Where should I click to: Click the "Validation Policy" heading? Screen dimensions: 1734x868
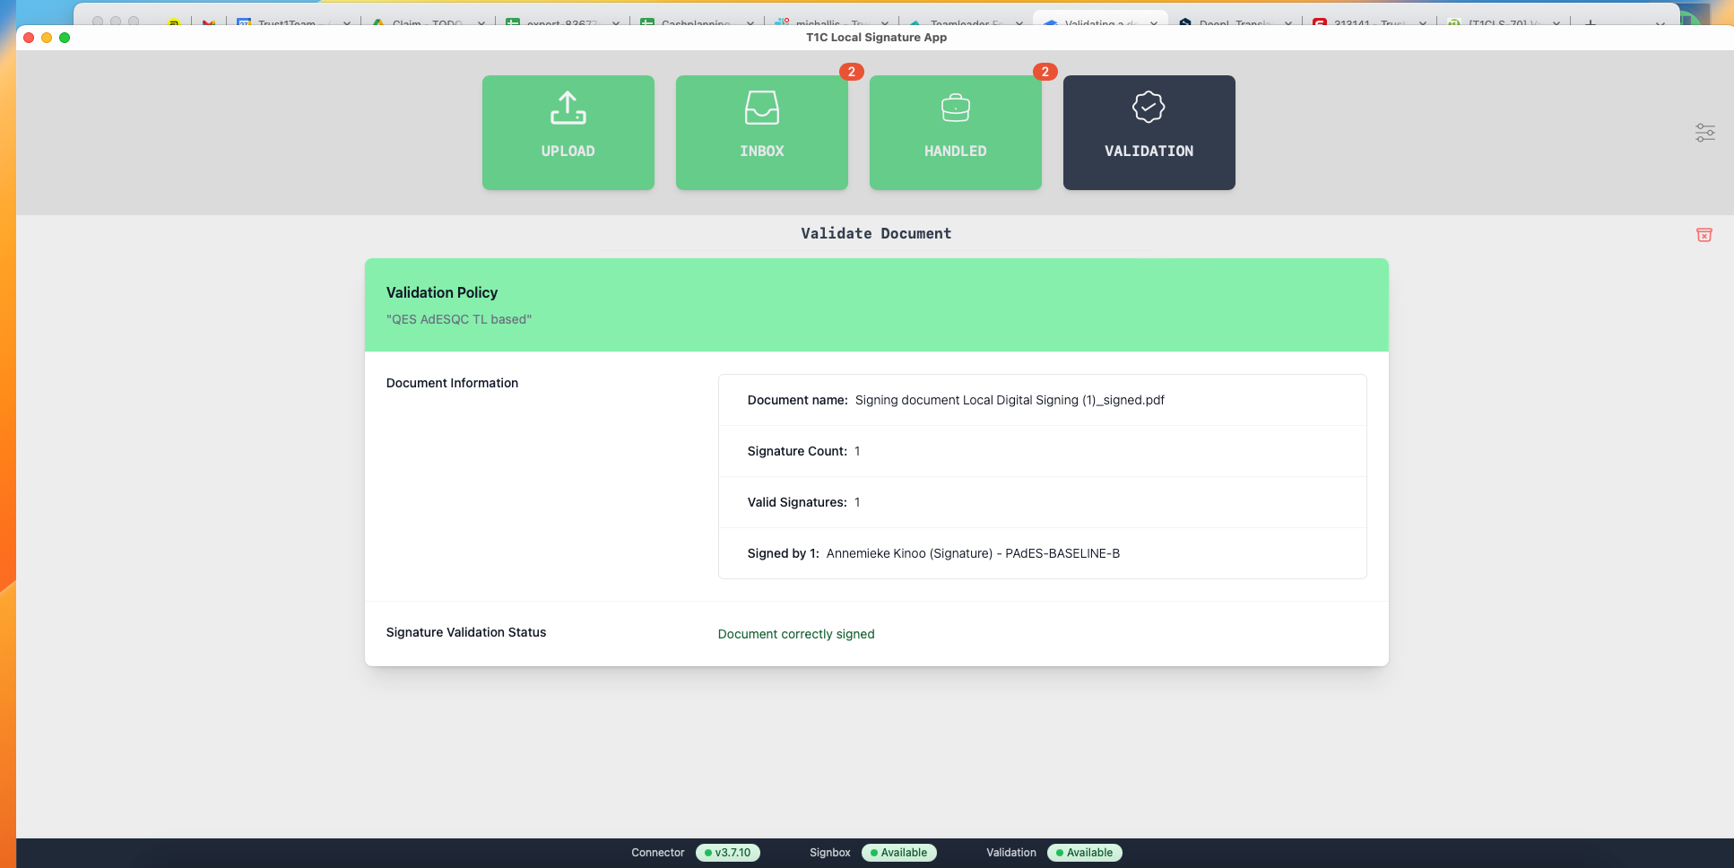click(x=442, y=292)
